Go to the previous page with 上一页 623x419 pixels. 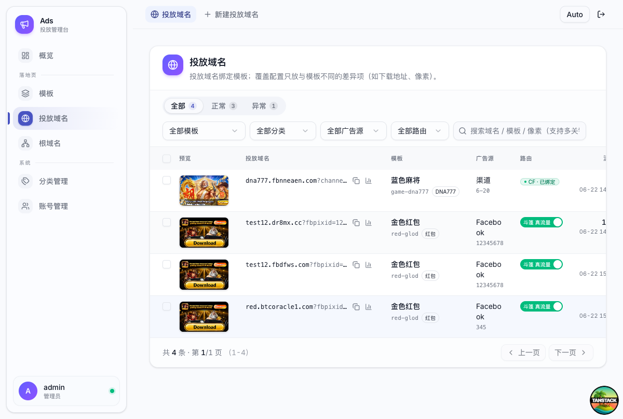(x=523, y=353)
